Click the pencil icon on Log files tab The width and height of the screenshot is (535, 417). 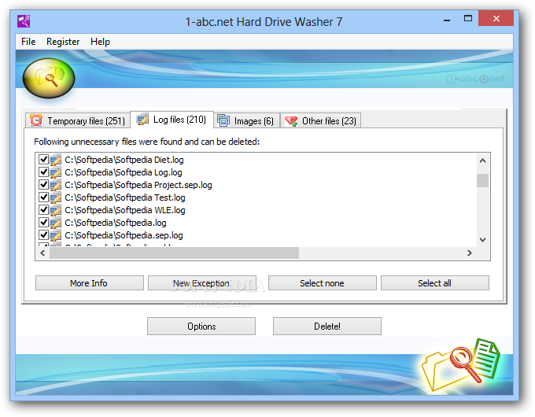142,120
